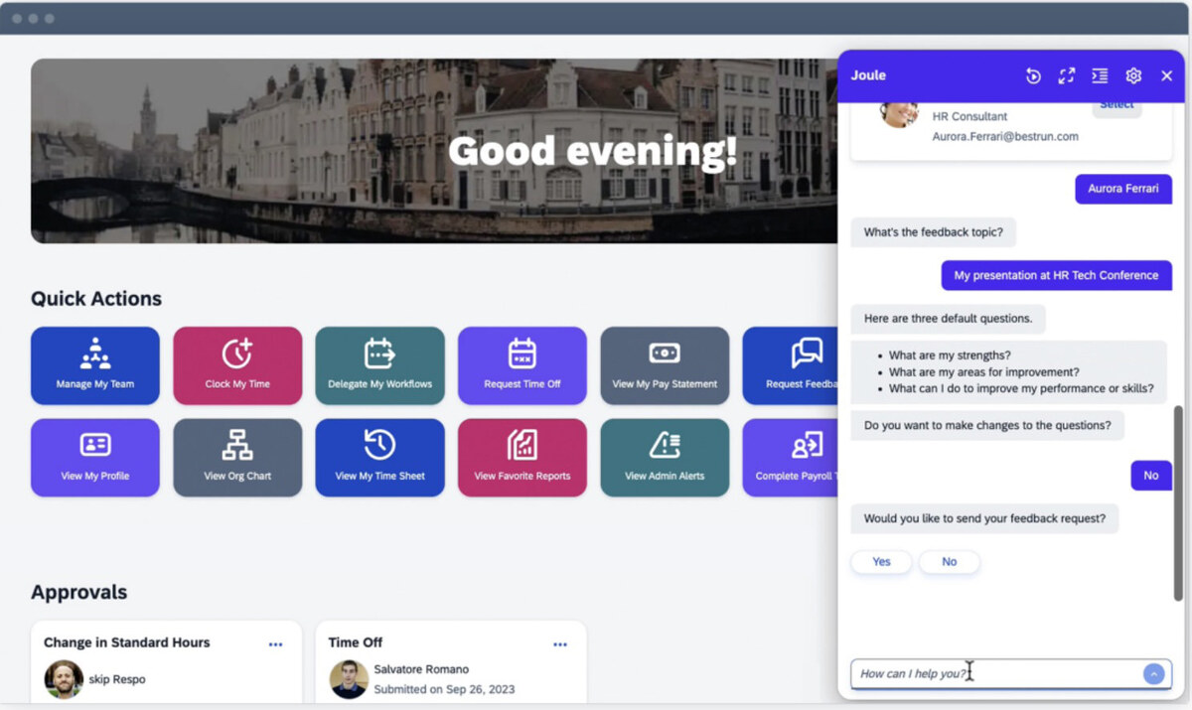Screen dimensions: 1192x710
Task: Open the View My Profile tile
Action: 95,458
